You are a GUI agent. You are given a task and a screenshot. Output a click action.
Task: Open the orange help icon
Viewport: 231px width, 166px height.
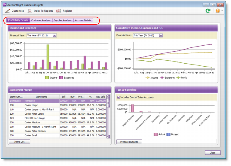coord(217,11)
